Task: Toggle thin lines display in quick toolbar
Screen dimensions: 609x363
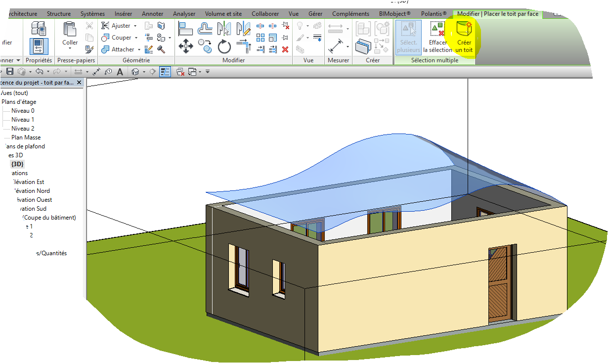Action: click(165, 72)
